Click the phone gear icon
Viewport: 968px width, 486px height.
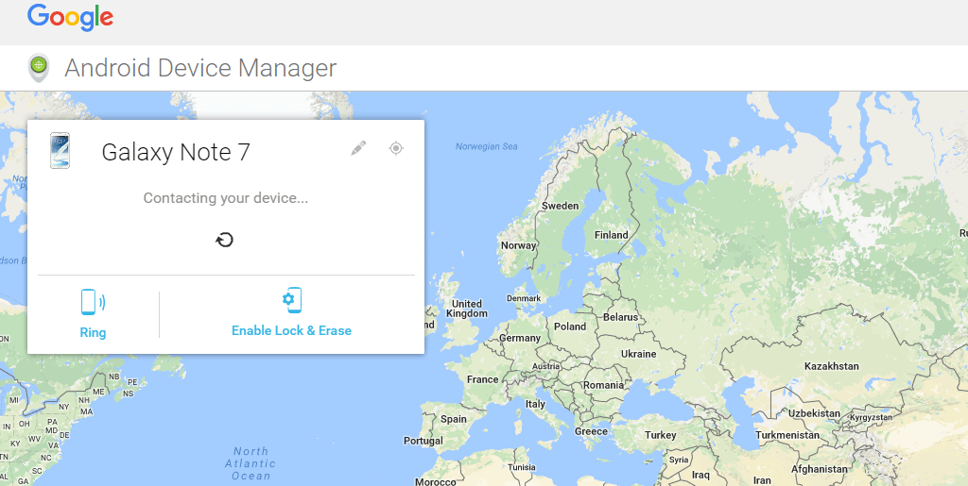coord(292,300)
